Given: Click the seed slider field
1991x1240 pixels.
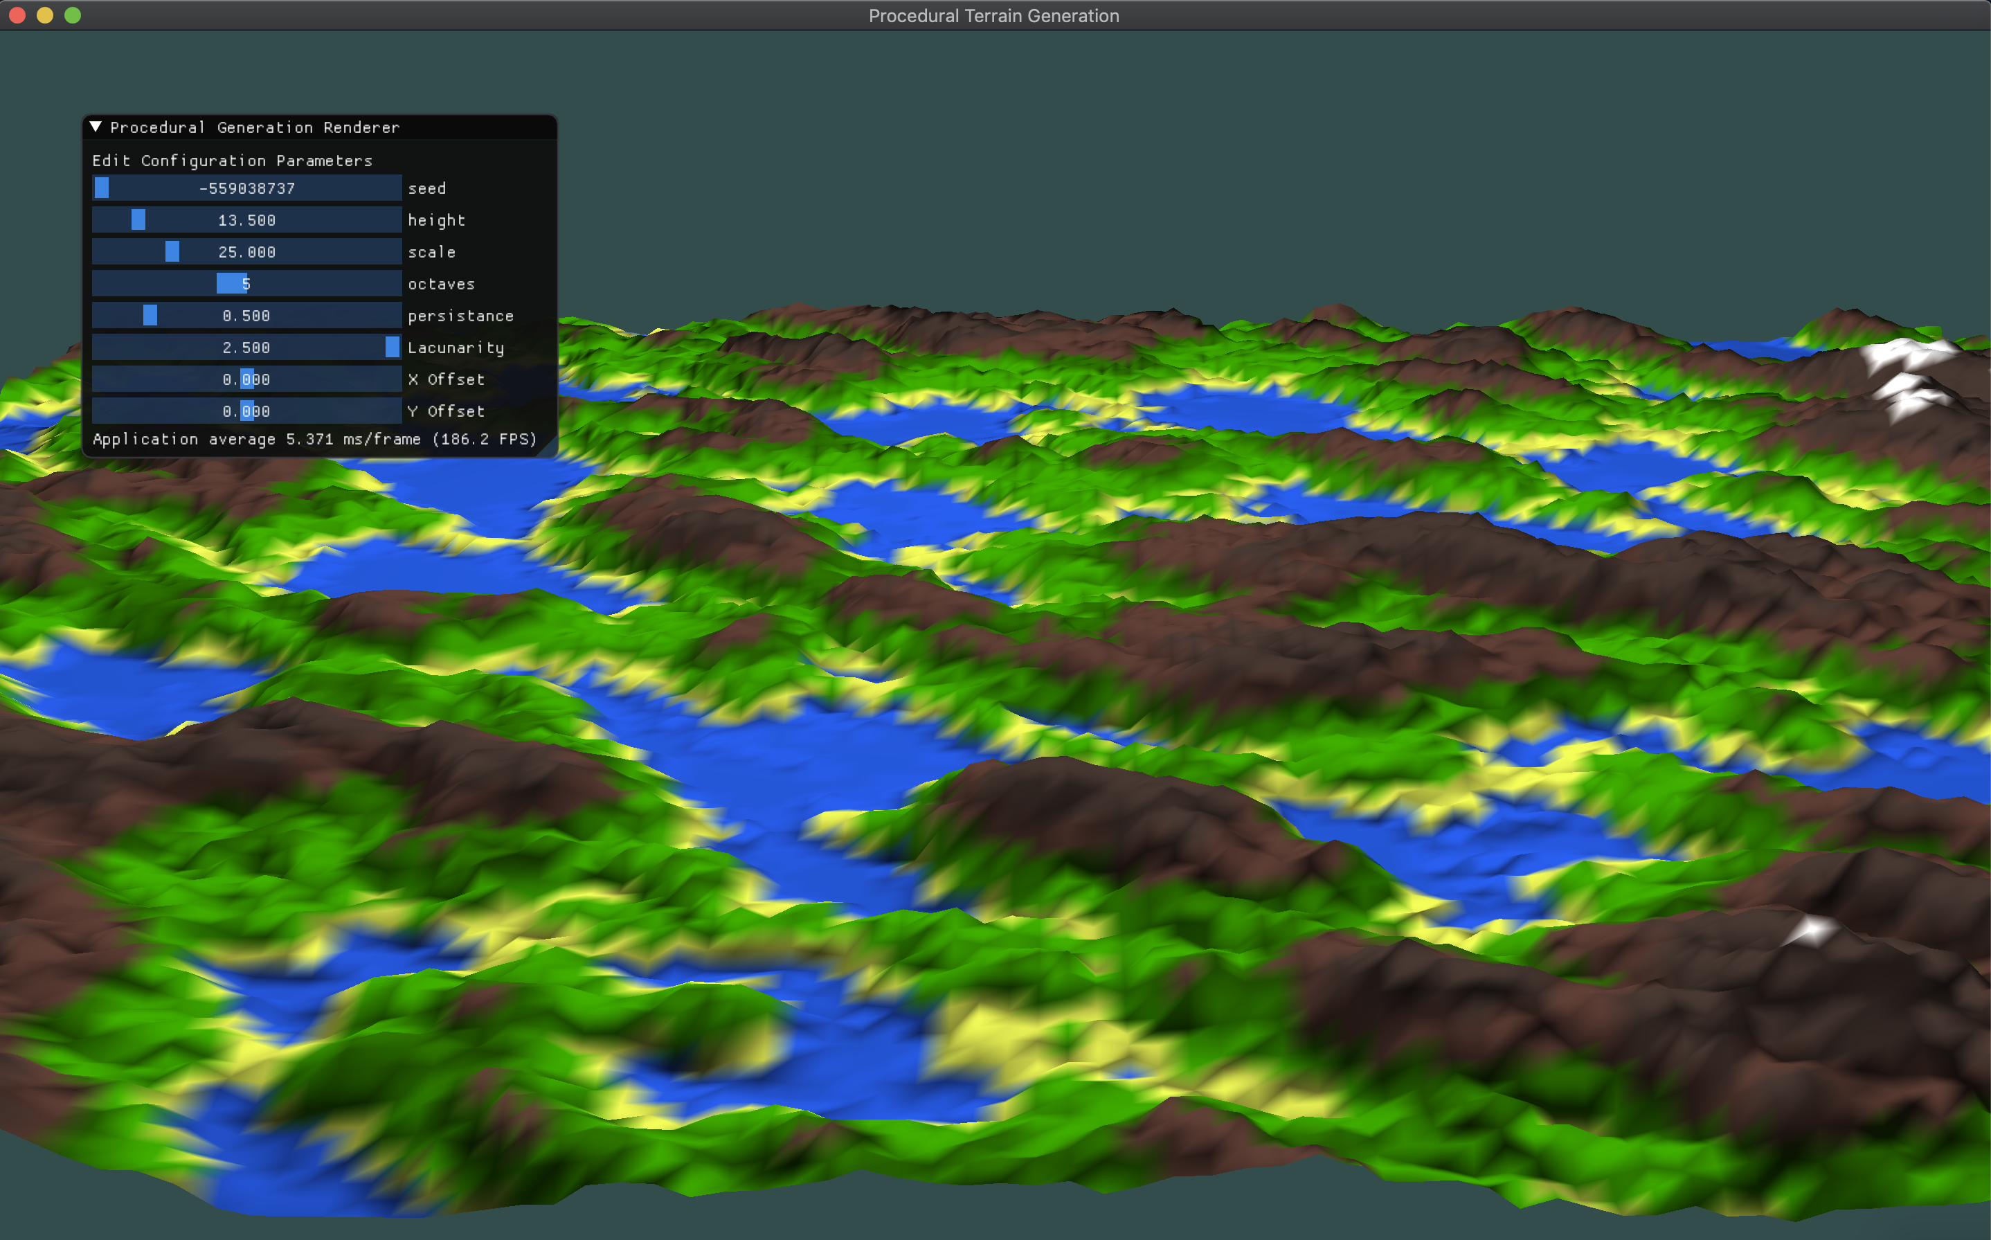Looking at the screenshot, I should tap(246, 188).
